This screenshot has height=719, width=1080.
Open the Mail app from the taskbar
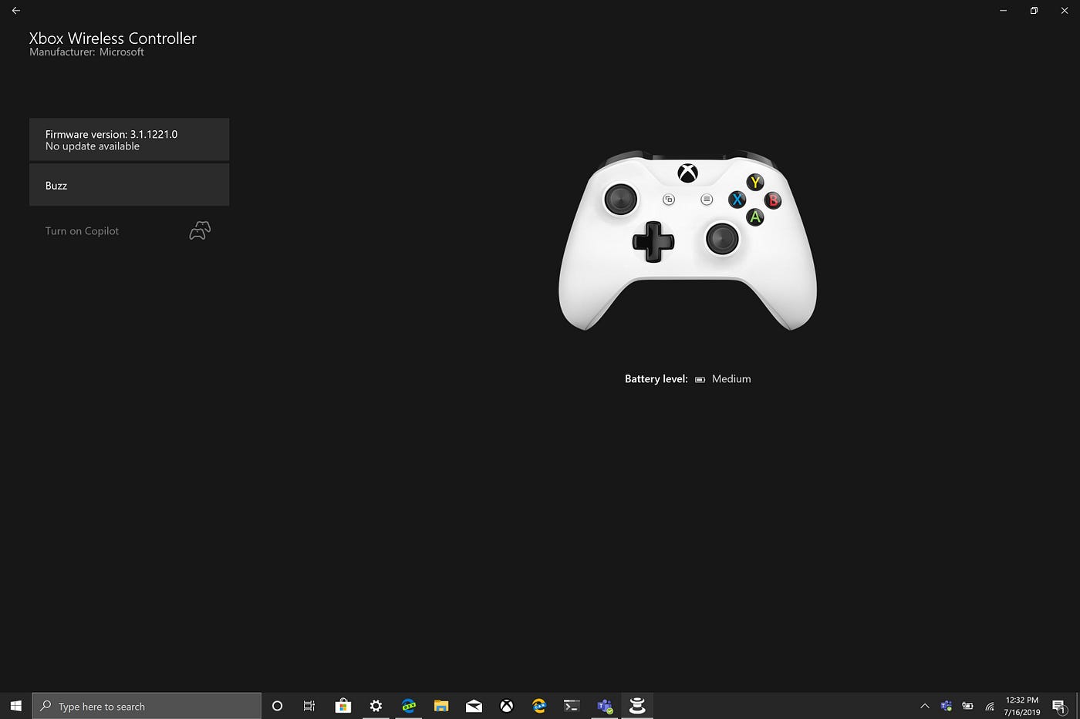(474, 706)
